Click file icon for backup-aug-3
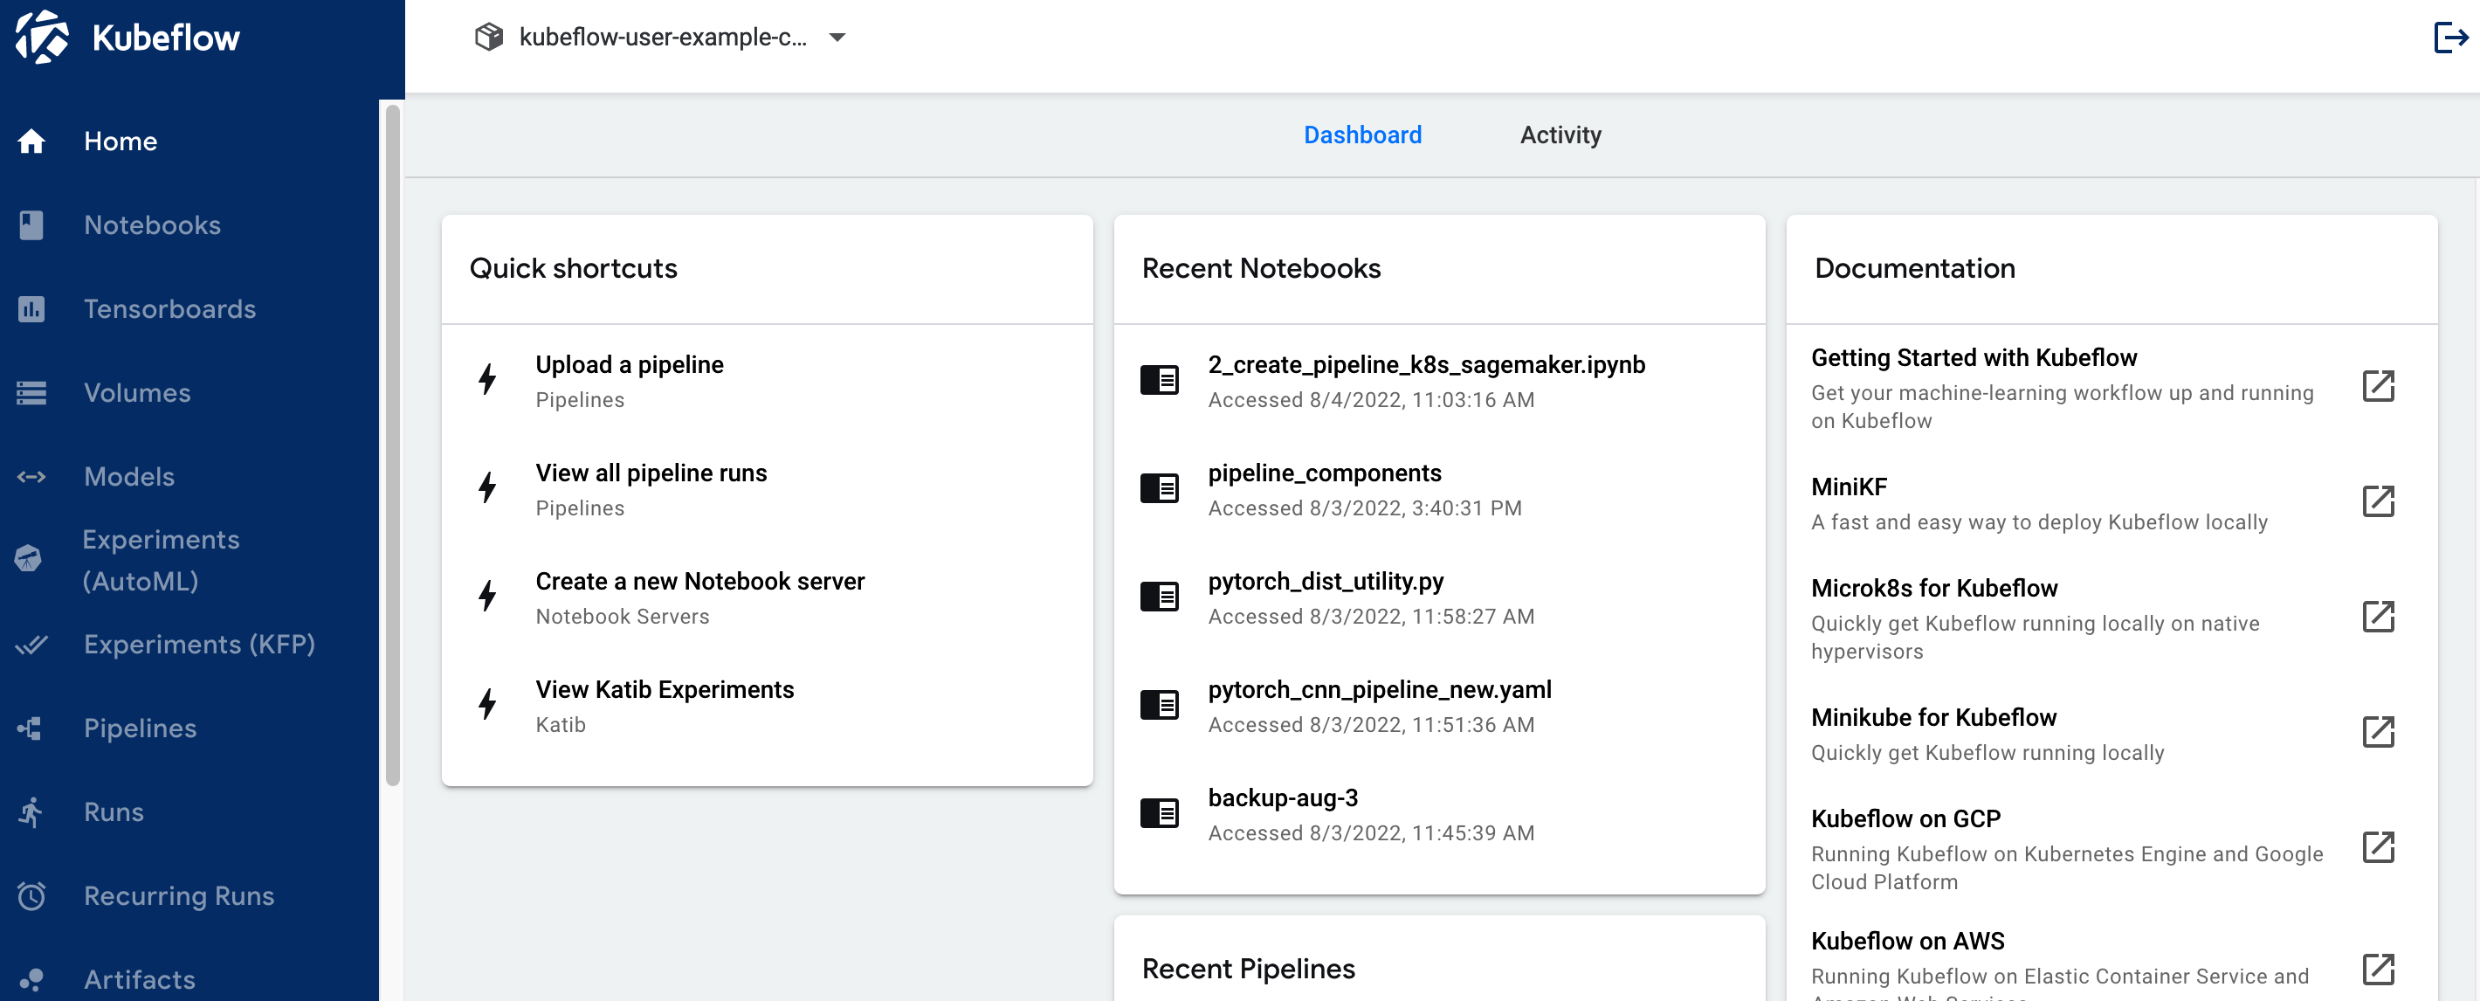The height and width of the screenshot is (1001, 2480). tap(1159, 813)
